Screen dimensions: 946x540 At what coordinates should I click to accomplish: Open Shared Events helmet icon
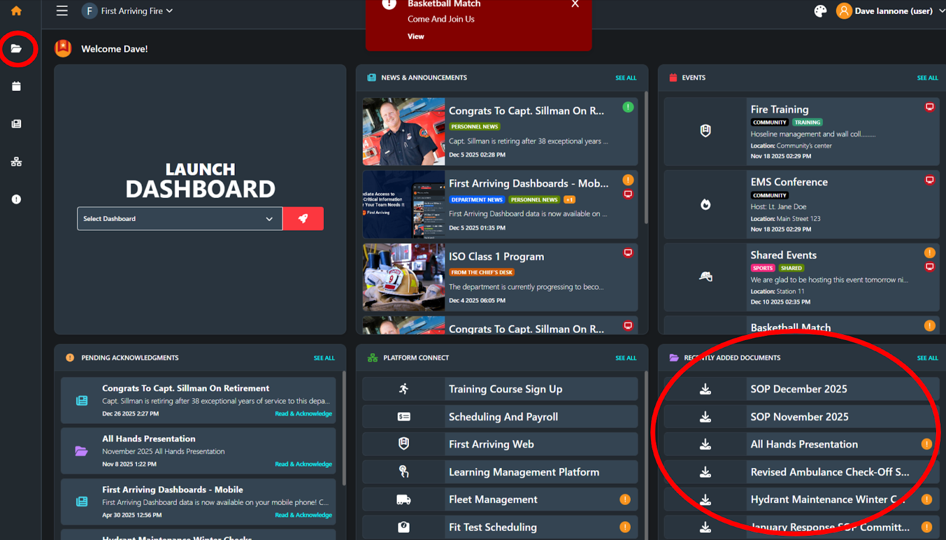(705, 276)
